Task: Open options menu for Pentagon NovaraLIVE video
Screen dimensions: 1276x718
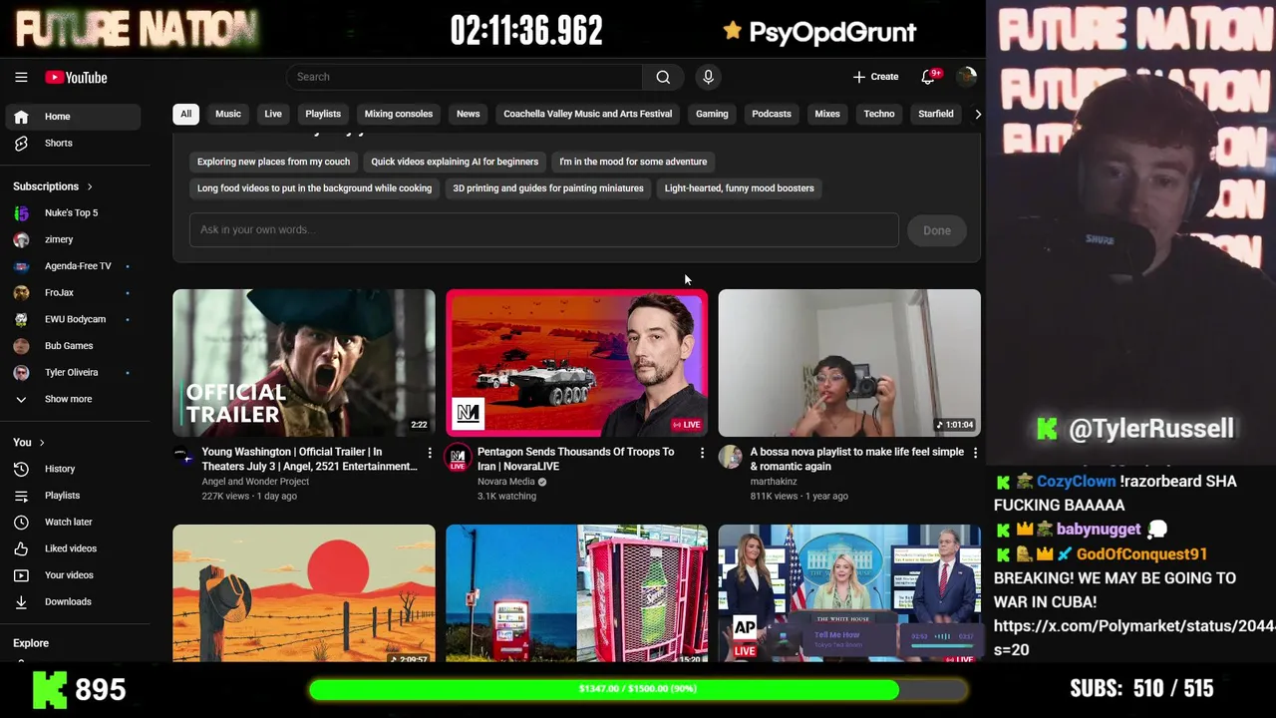Action: 702,453
